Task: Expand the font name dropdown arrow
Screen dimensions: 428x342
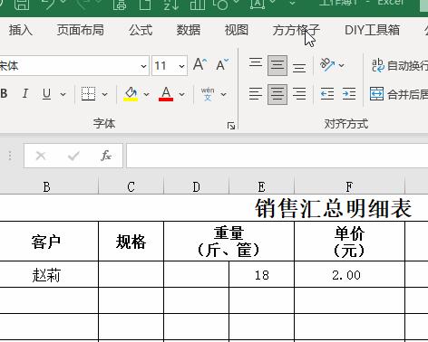Action: (143, 66)
